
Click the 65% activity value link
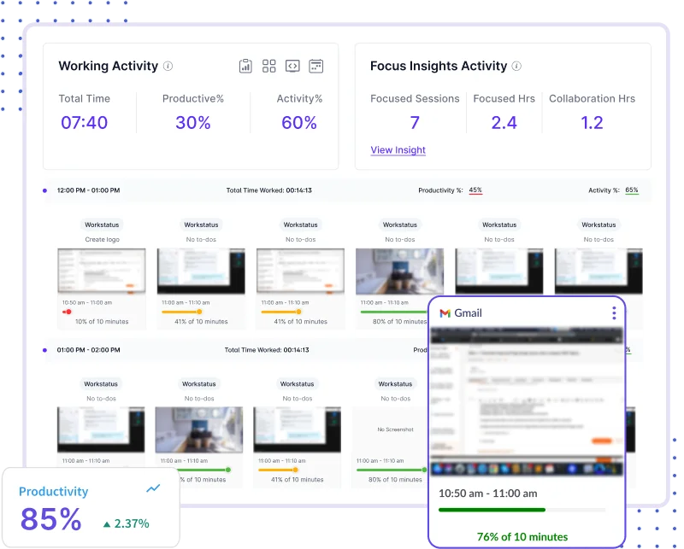[632, 190]
